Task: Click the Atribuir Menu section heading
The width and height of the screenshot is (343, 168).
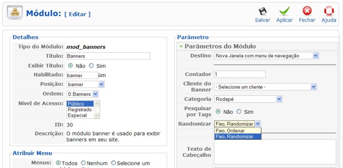Action: [x=32, y=153]
